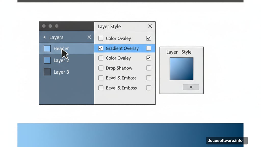Click the Layer 3 dark thumbnail
The width and height of the screenshot is (261, 147).
[x=47, y=72]
